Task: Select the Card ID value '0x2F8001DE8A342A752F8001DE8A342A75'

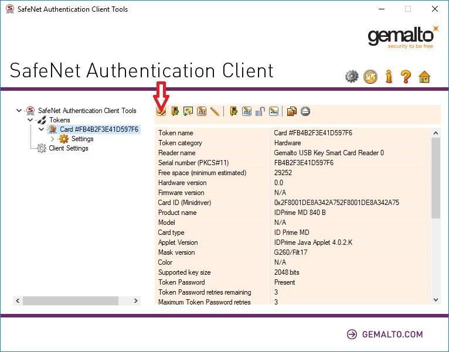Action: [336, 203]
